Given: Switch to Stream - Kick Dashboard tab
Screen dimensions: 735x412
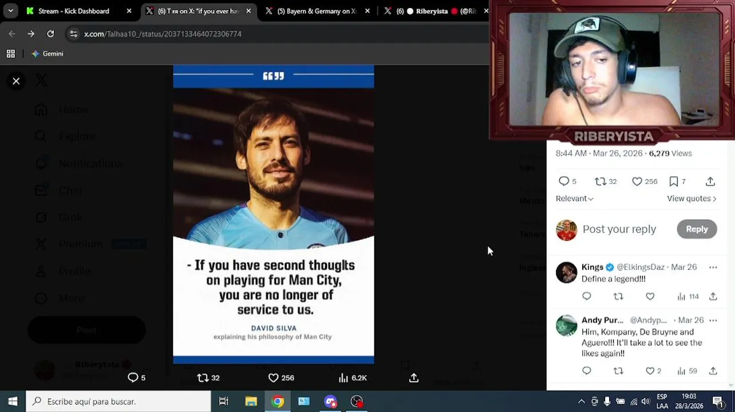Looking at the screenshot, I should click(x=73, y=11).
